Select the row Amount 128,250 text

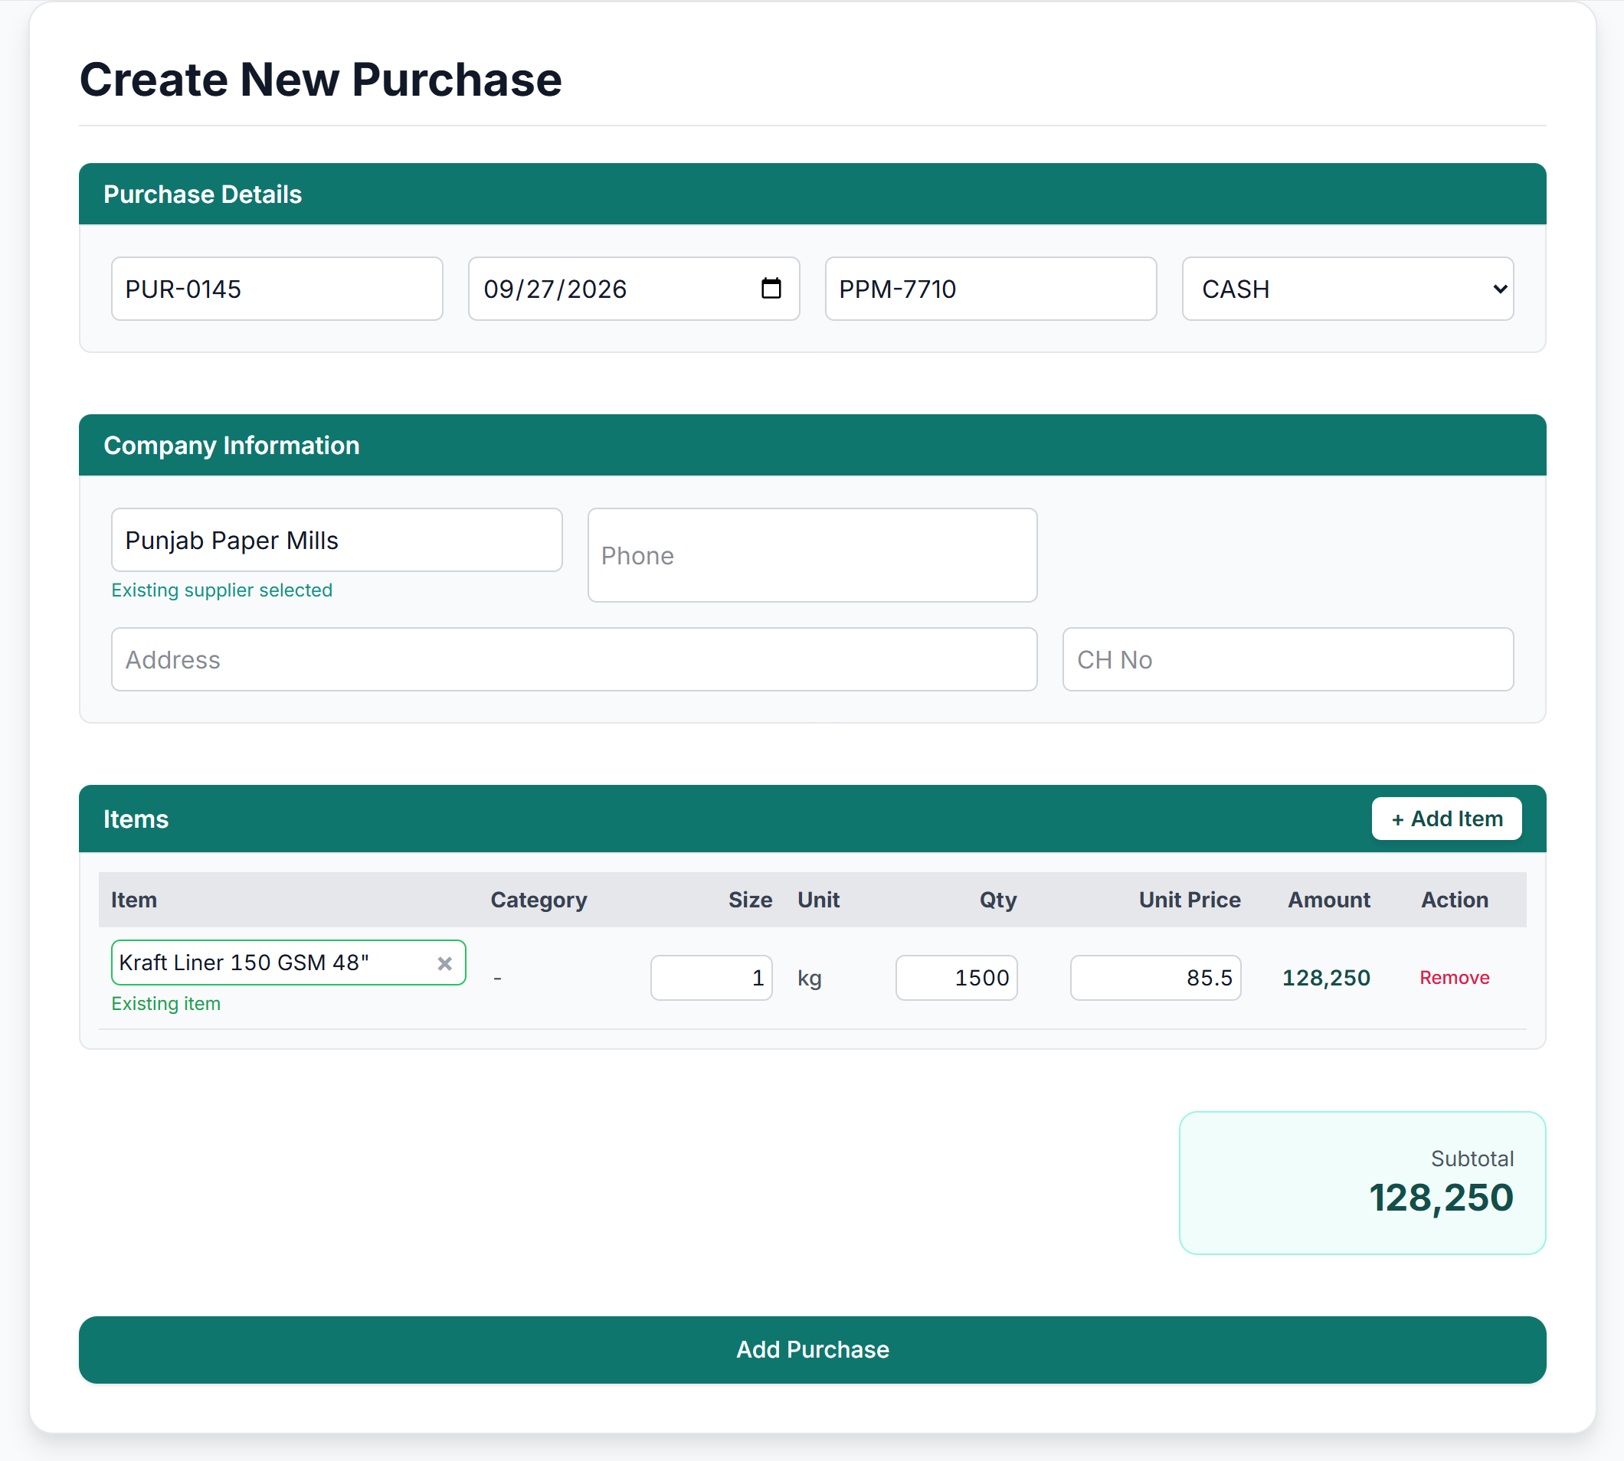point(1325,978)
